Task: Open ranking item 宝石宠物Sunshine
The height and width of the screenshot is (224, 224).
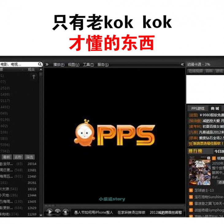Action: tap(209, 197)
